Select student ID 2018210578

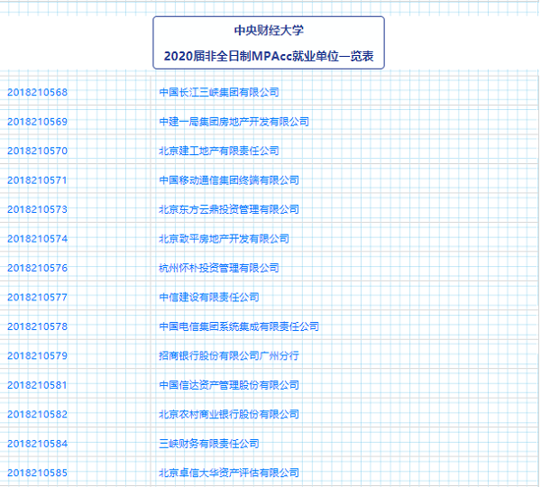click(x=37, y=326)
